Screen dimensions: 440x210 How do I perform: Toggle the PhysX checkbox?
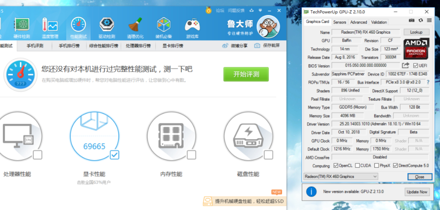coord(377,166)
